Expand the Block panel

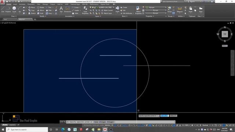coord(124,16)
